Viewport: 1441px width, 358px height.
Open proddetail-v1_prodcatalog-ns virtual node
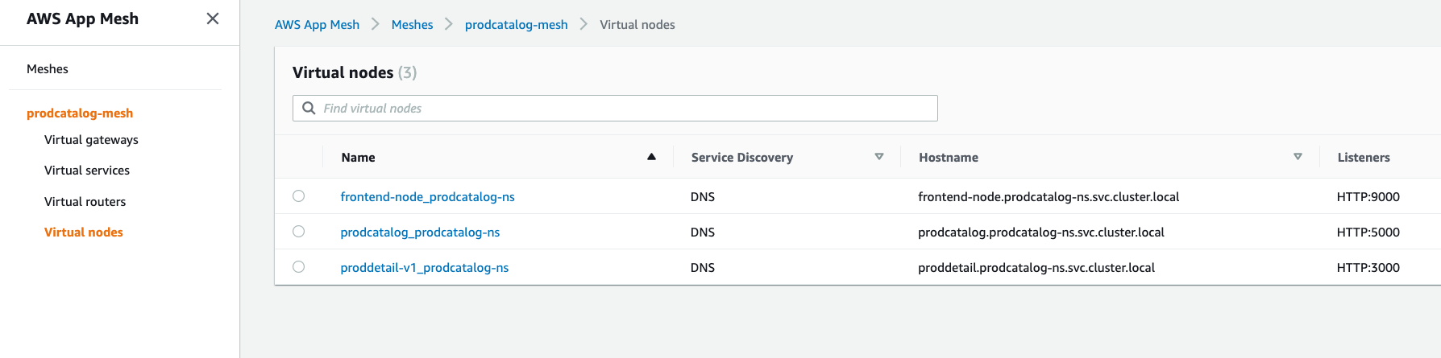coord(424,268)
